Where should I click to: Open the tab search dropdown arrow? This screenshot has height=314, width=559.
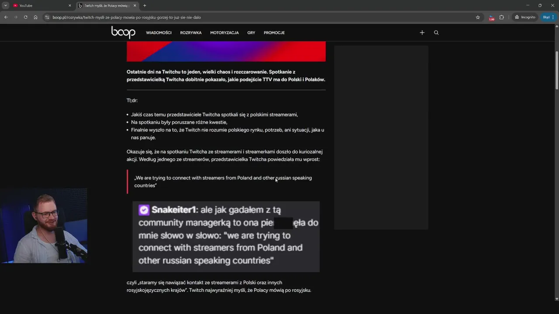tap(6, 6)
